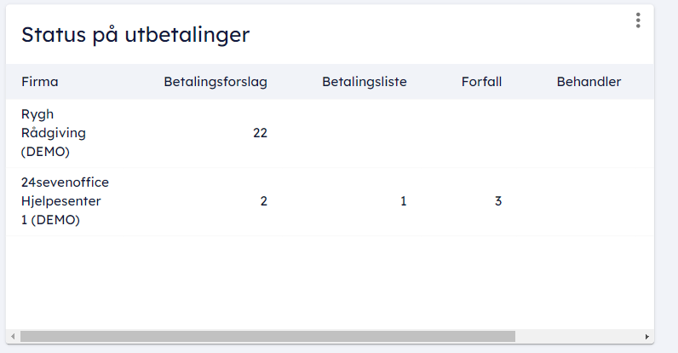Click Betalingsforslag value 2 for 24sevenoffice

tap(263, 201)
